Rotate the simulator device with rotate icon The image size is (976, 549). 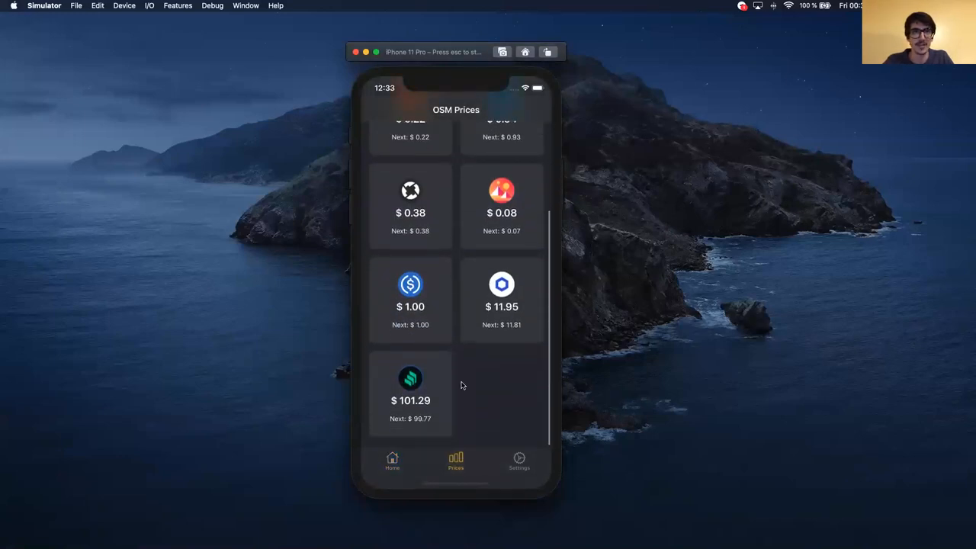(x=547, y=52)
